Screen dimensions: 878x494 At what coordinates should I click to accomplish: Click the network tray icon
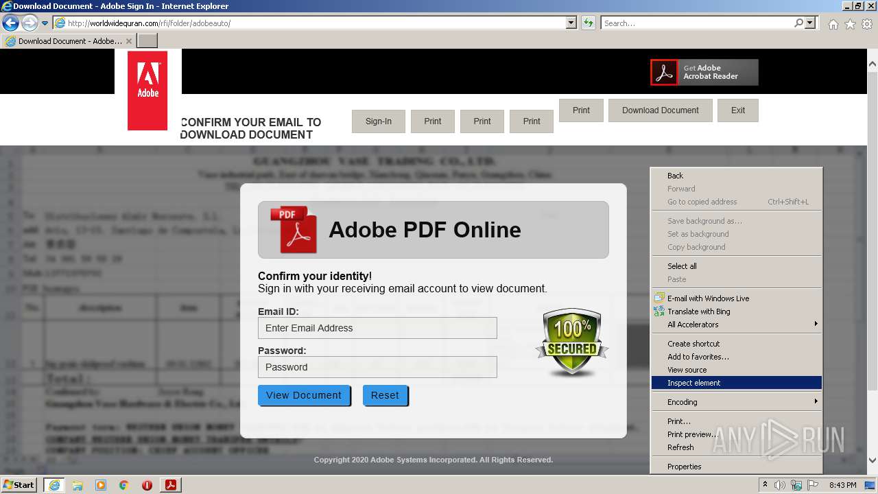pos(796,485)
